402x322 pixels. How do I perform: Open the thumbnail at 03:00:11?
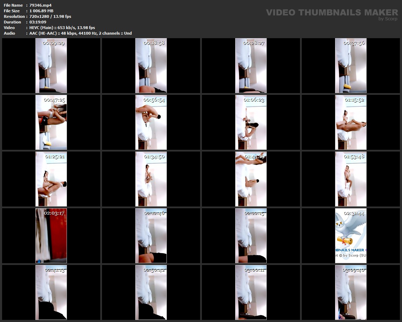(251, 292)
